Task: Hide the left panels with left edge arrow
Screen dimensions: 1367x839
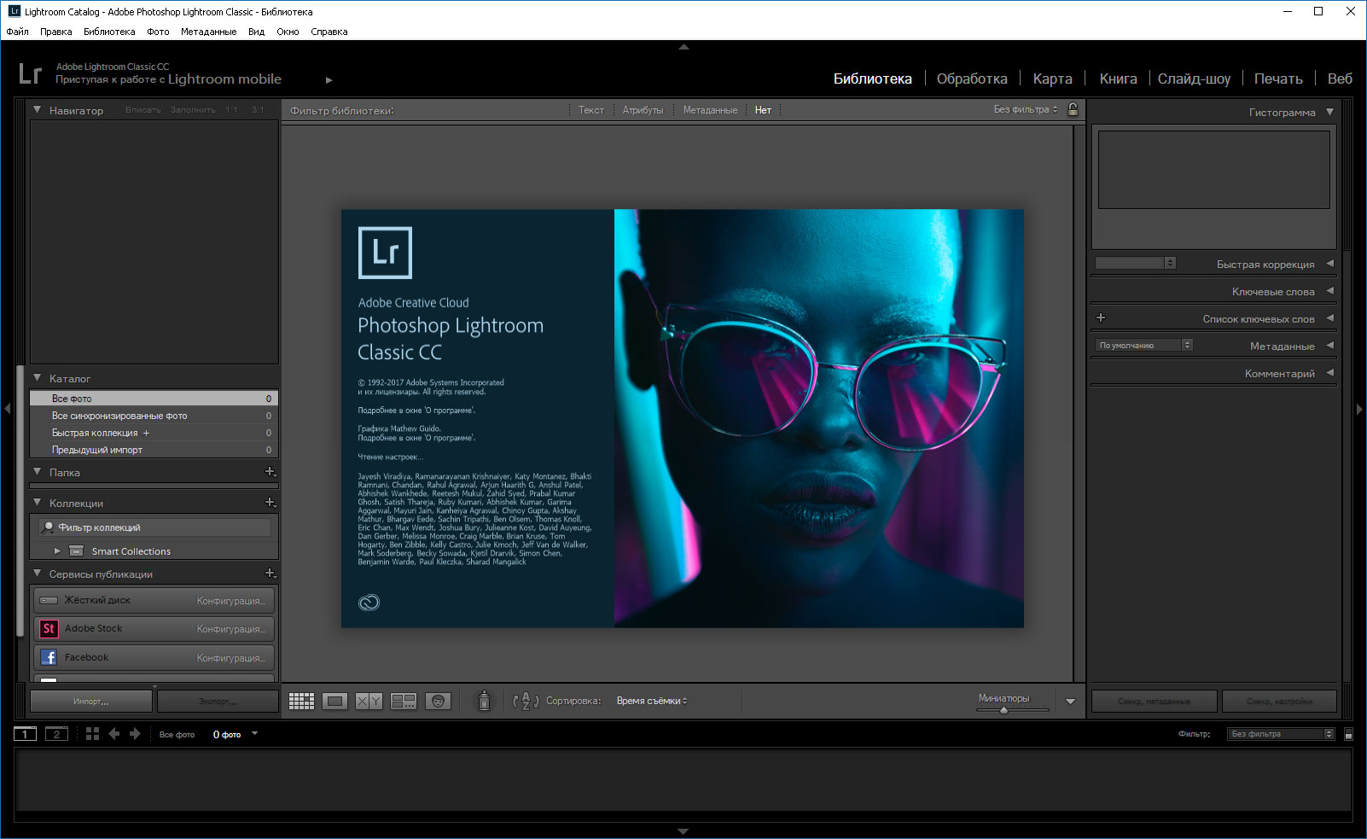Action: click(x=7, y=409)
